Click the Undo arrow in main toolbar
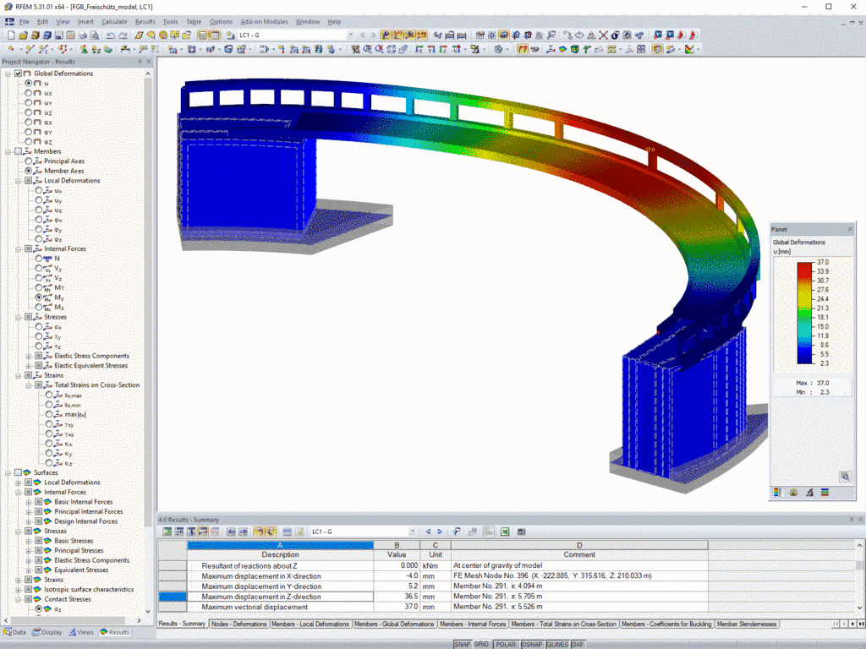This screenshot has width=866, height=649. pos(111,35)
